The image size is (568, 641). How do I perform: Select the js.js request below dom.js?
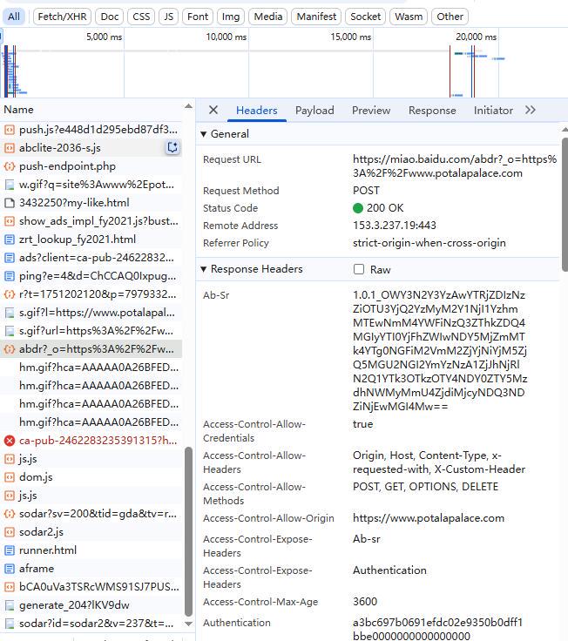pyautogui.click(x=91, y=496)
